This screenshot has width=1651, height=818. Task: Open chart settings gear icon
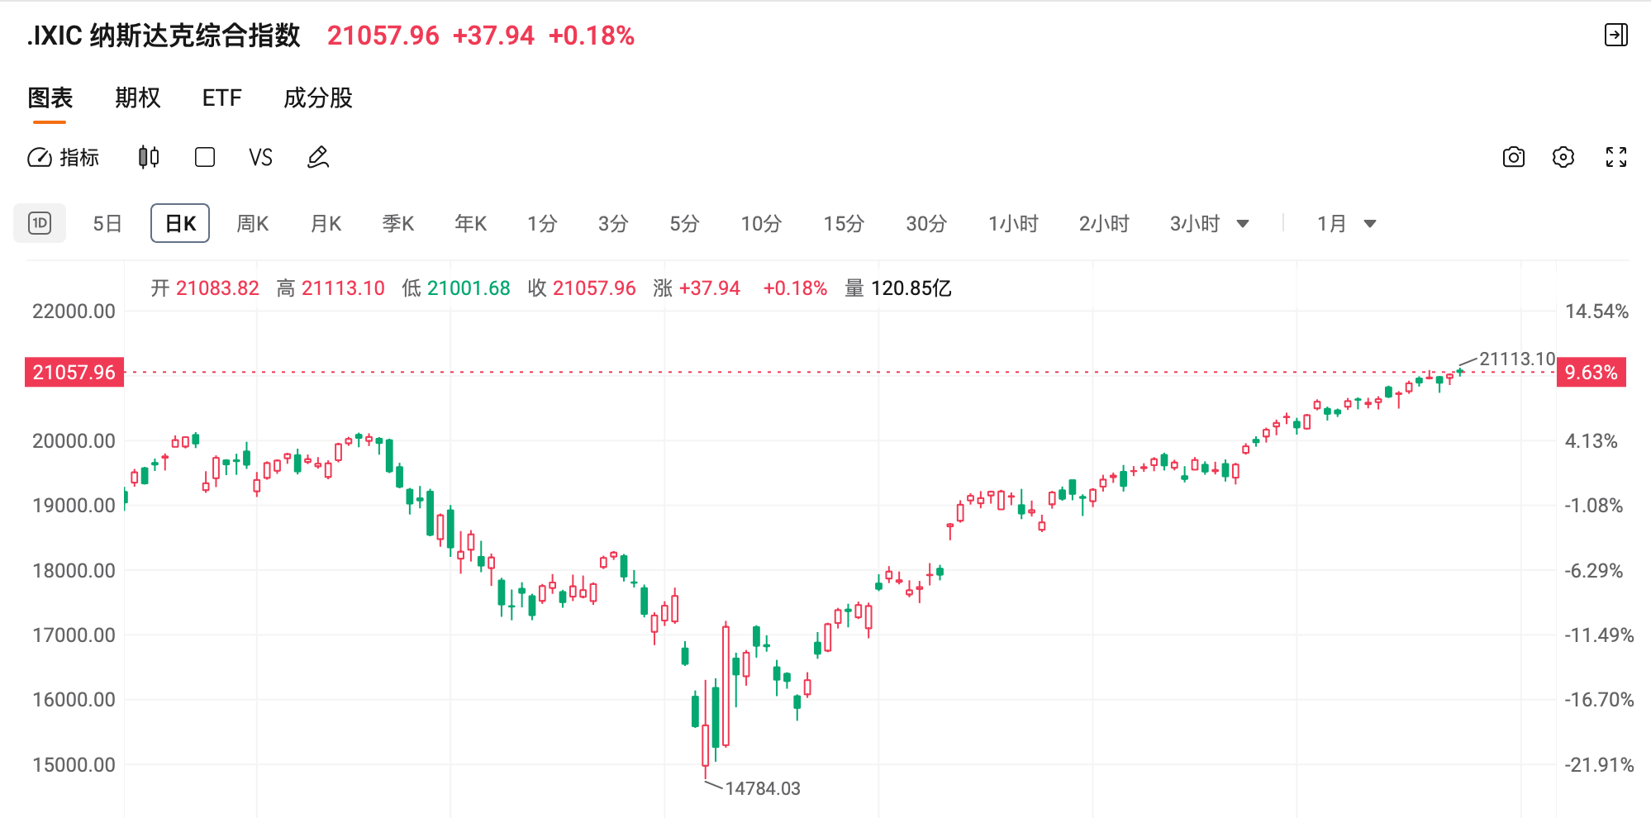click(1563, 157)
